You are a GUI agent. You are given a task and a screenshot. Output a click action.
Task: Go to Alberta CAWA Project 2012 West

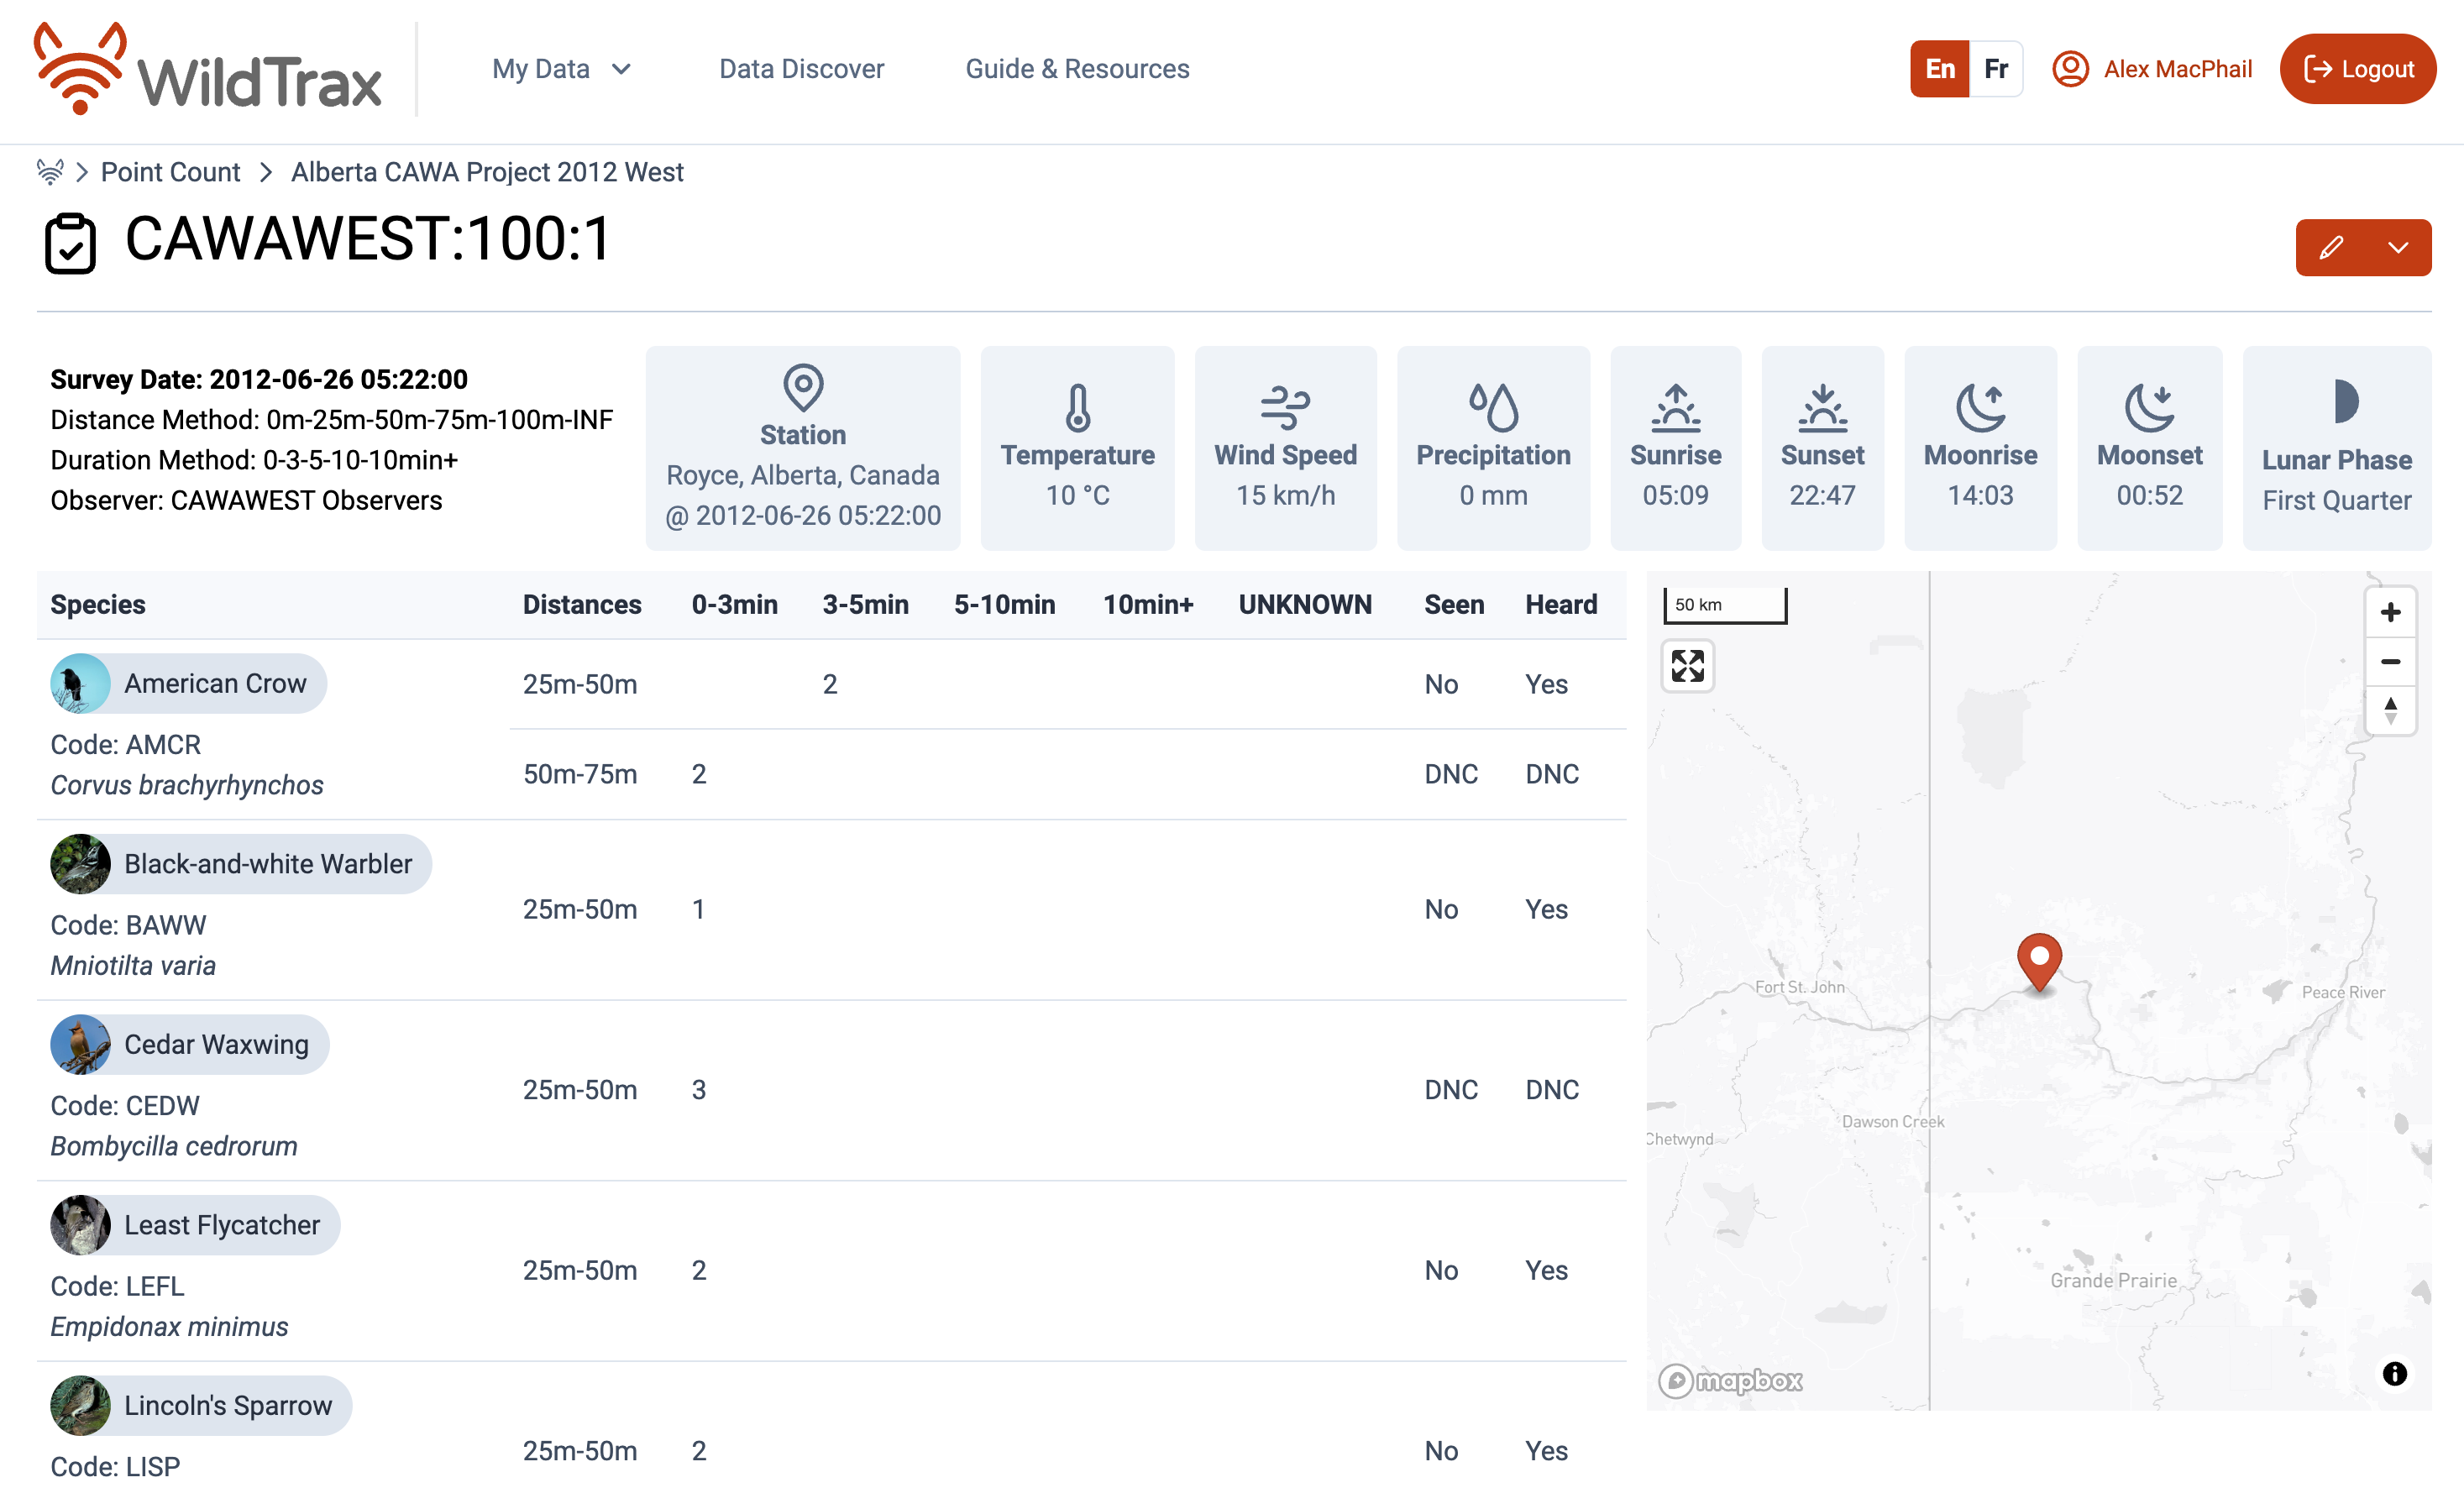click(x=487, y=172)
